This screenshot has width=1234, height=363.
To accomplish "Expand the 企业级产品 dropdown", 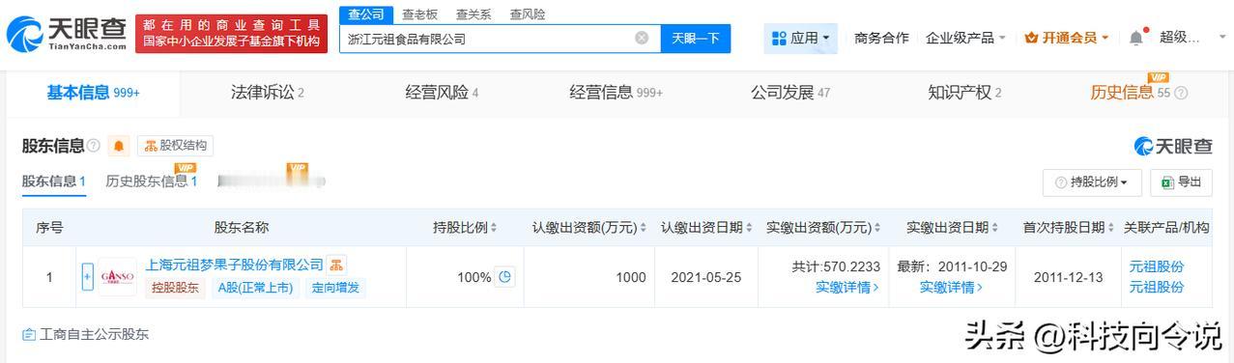I will tap(965, 38).
